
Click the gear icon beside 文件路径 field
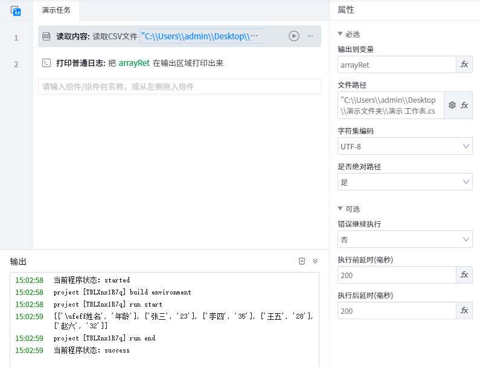452,105
